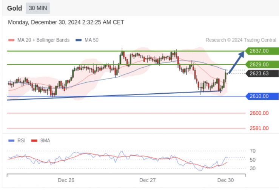Click the 2629.00 green resistance label

(262, 65)
